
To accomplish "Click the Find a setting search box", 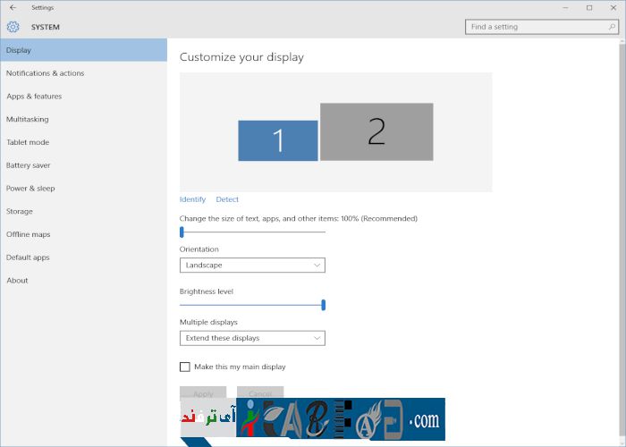I will 537,27.
